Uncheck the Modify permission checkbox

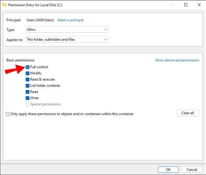pyautogui.click(x=27, y=73)
